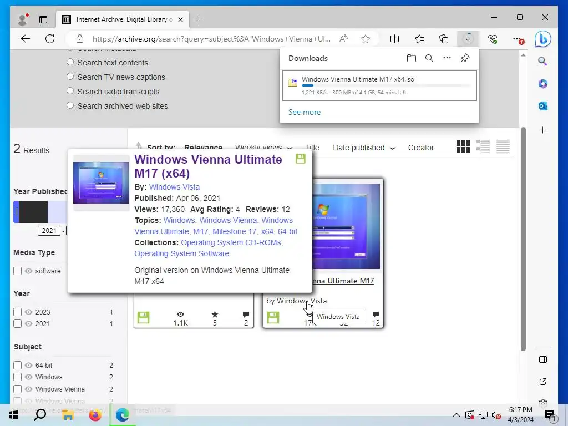The height and width of the screenshot is (426, 568).
Task: Click the page vertical scrollbar
Action: pyautogui.click(x=523, y=239)
